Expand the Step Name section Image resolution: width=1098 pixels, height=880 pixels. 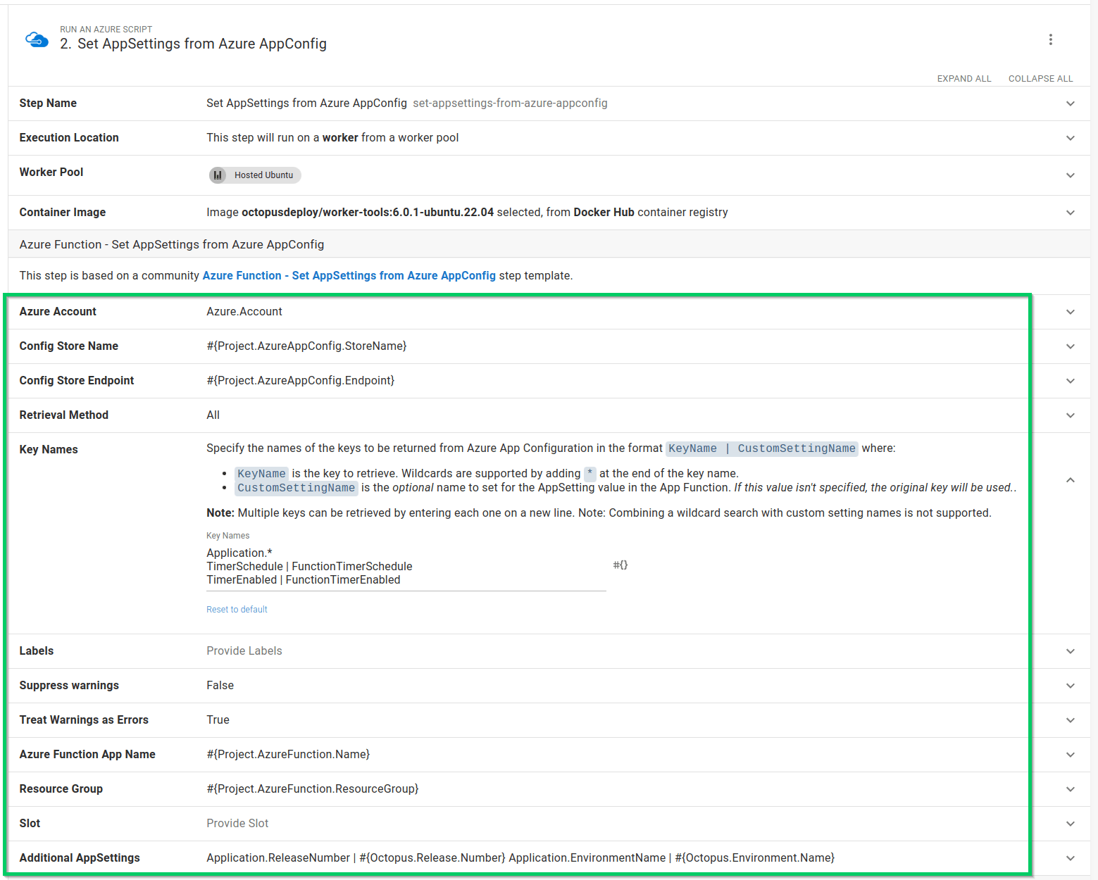[1071, 103]
